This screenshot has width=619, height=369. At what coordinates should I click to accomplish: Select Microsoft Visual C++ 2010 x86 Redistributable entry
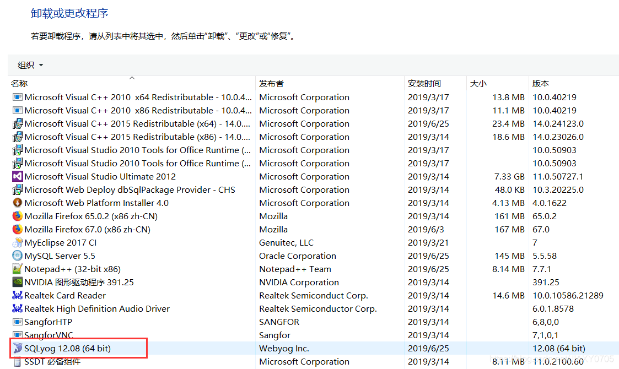click(138, 111)
